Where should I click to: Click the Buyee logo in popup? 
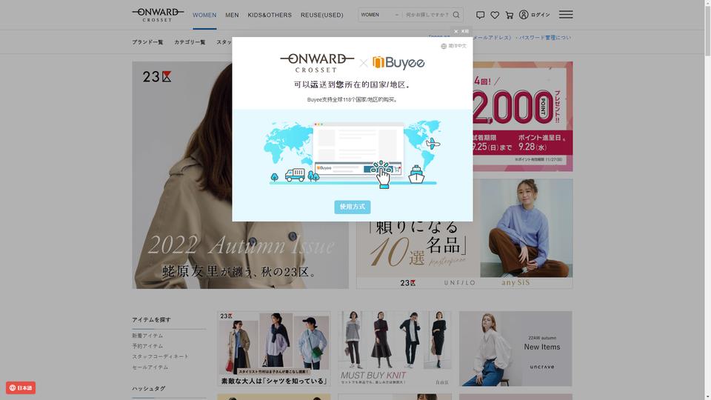tap(398, 62)
